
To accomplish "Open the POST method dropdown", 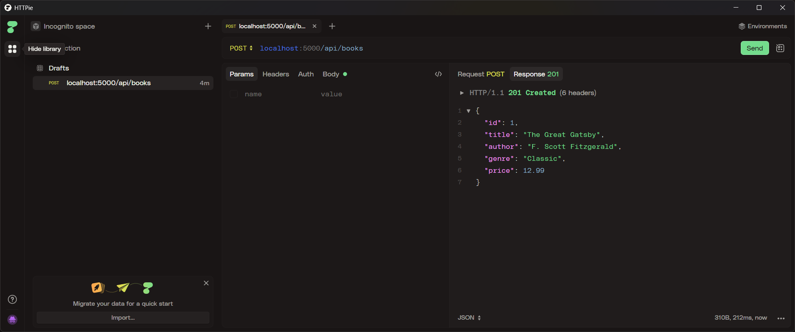I will pyautogui.click(x=241, y=48).
